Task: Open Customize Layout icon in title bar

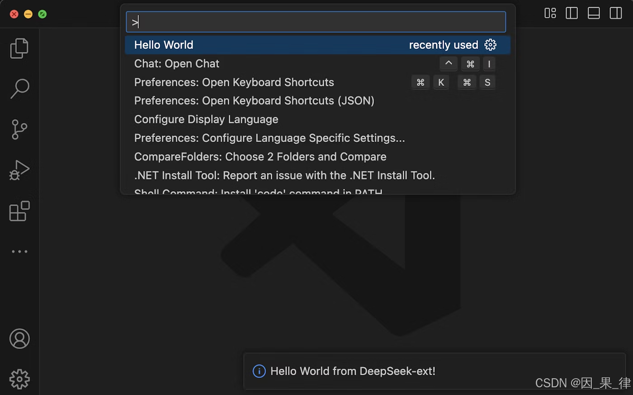Action: 550,13
